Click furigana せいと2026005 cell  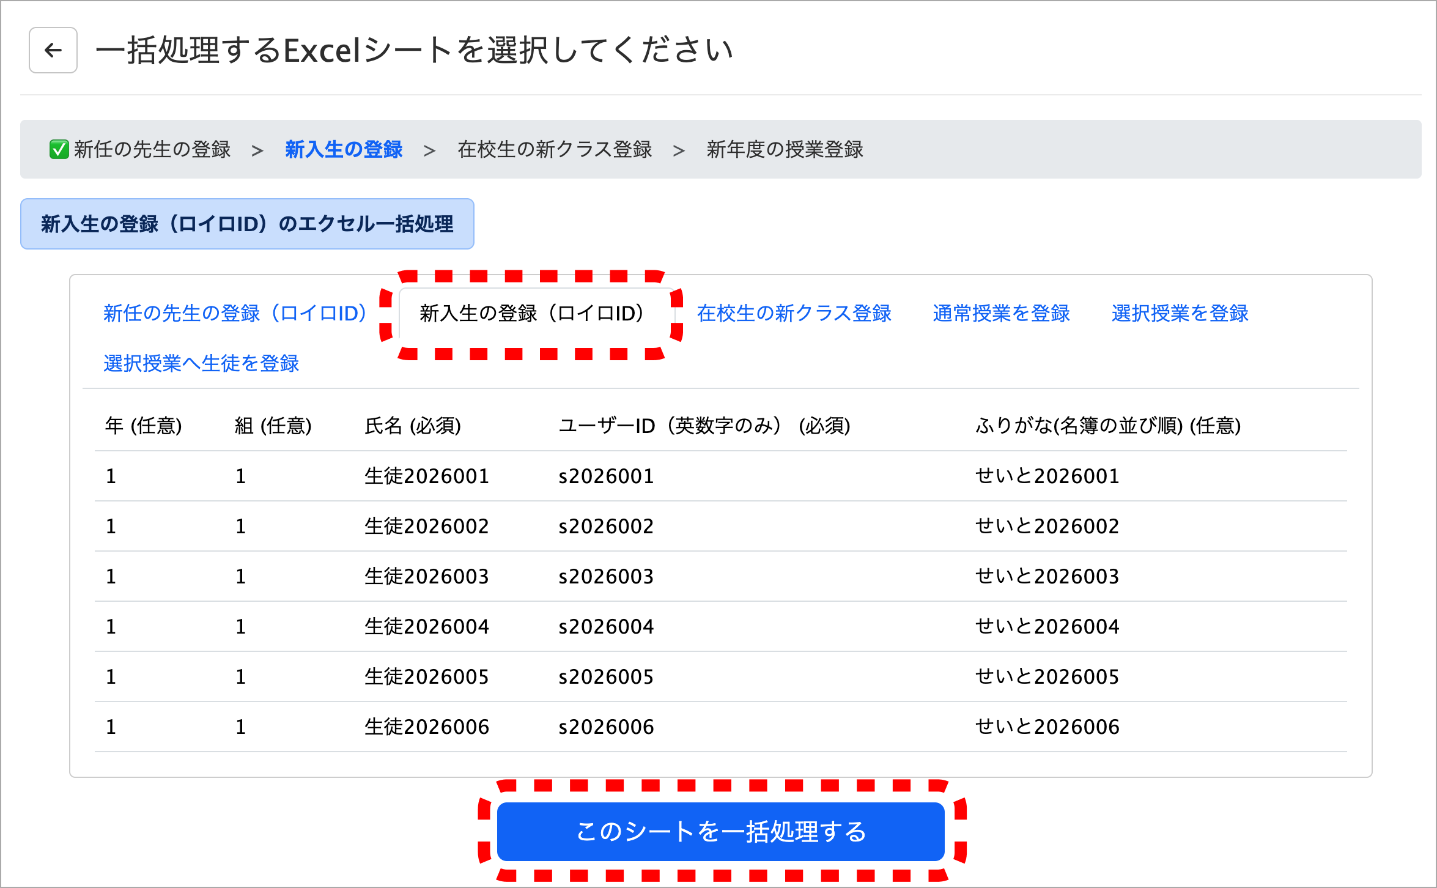(x=1047, y=676)
